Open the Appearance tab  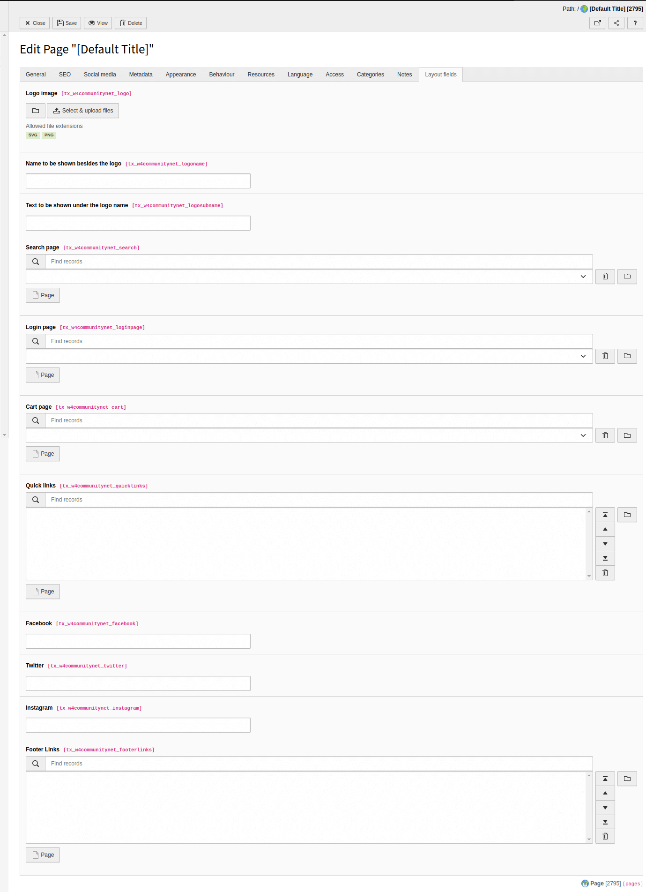tap(181, 75)
